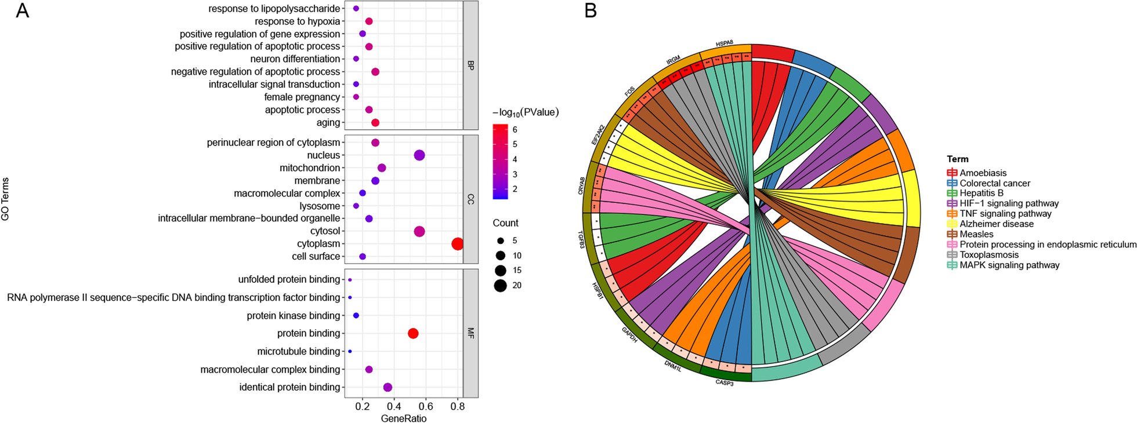Click the 'response to lipopolysaccharide' label
This screenshot has width=1137, height=423.
click(x=274, y=9)
